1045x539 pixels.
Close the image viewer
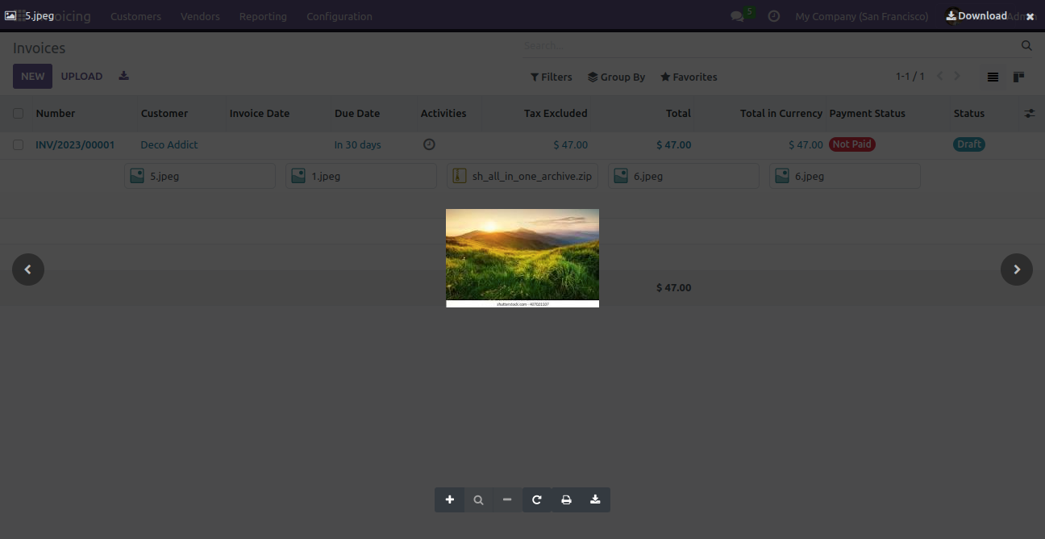click(x=1030, y=16)
